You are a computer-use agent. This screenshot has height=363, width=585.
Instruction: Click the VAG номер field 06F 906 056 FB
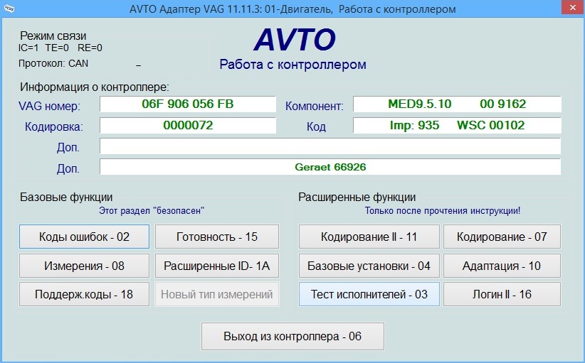[188, 104]
